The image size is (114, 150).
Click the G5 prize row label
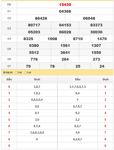point(9,49)
